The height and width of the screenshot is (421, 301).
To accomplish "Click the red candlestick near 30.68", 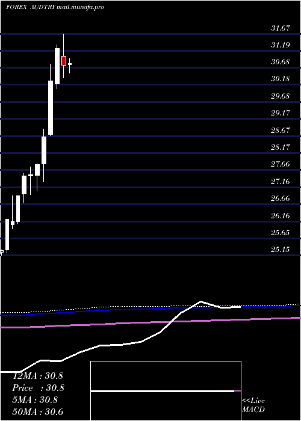I will click(x=64, y=61).
